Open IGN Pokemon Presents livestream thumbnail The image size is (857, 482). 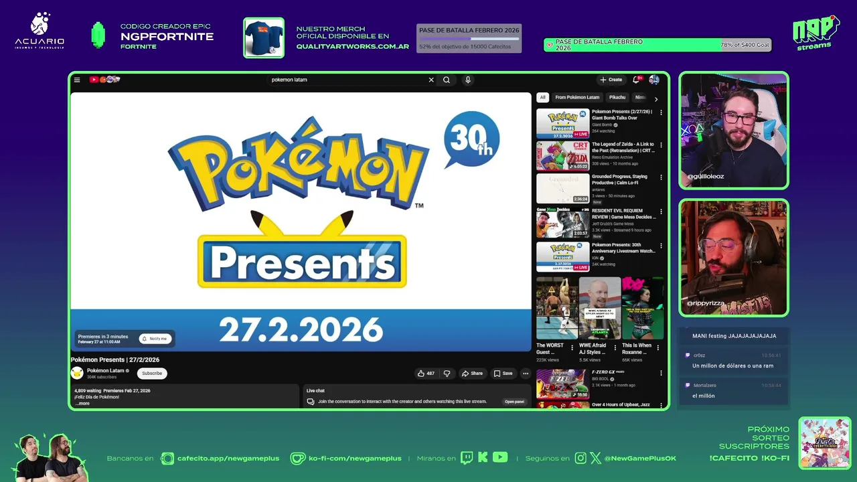(x=562, y=257)
